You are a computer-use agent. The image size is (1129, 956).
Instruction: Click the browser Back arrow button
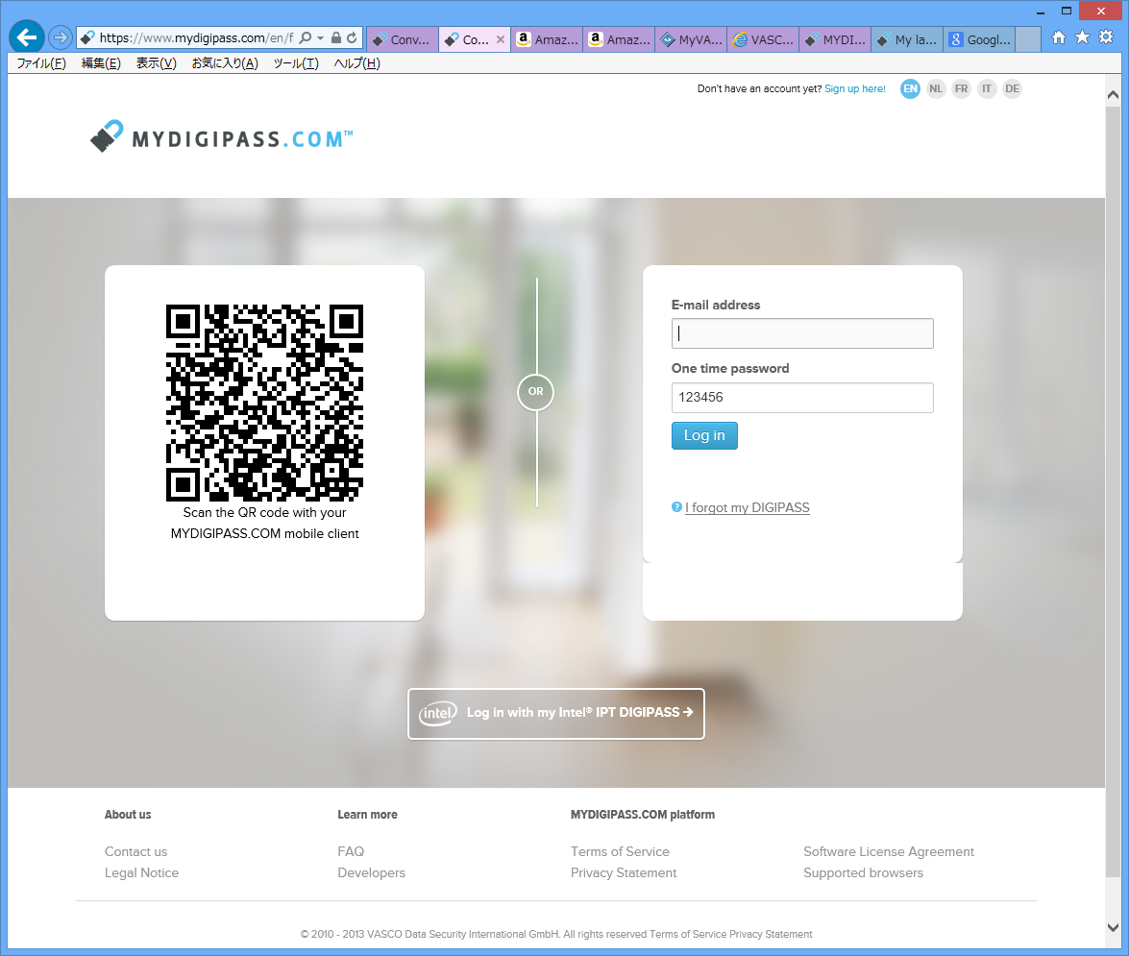27,37
